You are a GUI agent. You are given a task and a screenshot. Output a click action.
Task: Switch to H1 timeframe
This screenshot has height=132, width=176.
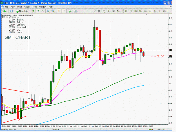pos(146,11)
